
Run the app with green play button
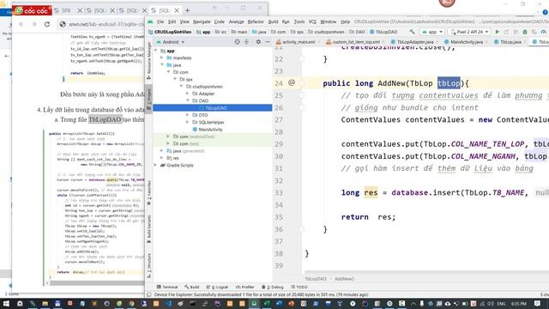[498, 32]
